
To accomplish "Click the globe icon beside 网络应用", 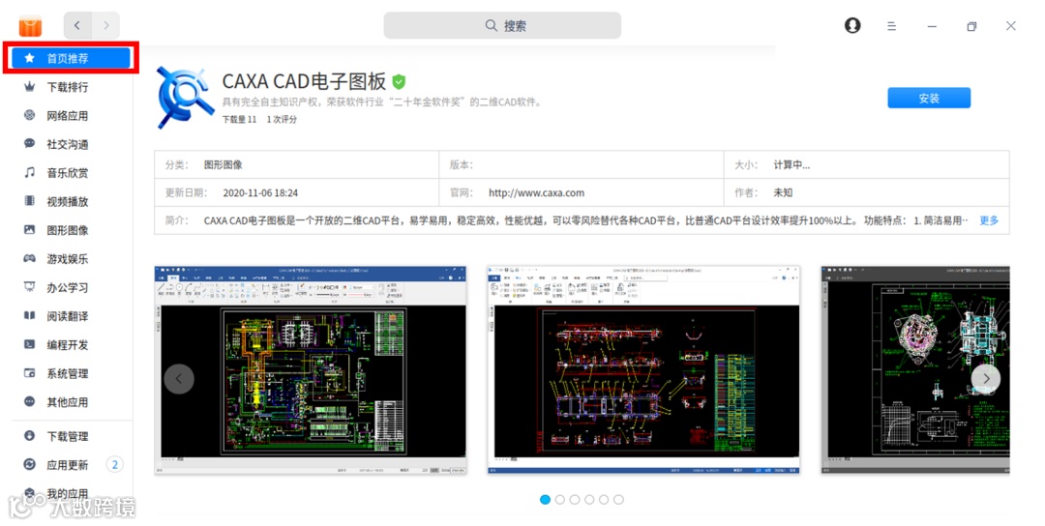I will (29, 115).
